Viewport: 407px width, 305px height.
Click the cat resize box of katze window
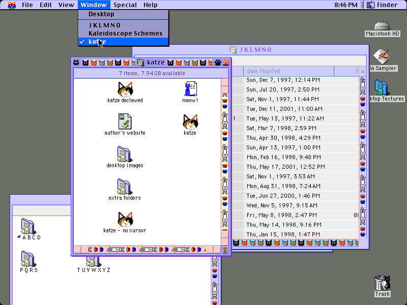tap(226, 250)
